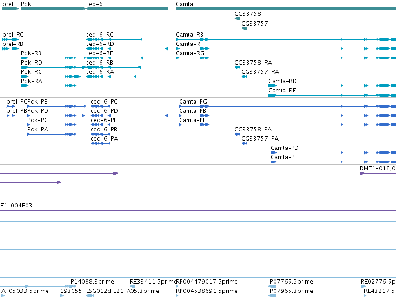Select the Camta gene bar
Image resolution: width=396 pixels, height=298 pixels.
286,9
